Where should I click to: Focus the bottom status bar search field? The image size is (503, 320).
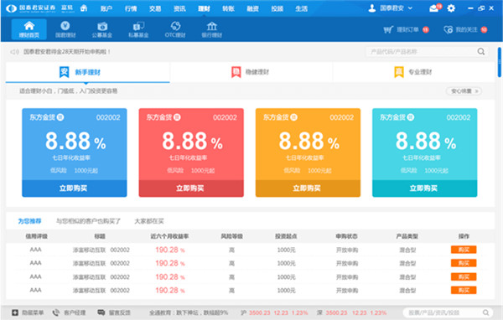click(448, 312)
